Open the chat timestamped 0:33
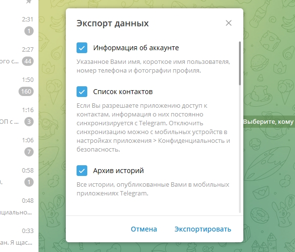 coord(17,236)
